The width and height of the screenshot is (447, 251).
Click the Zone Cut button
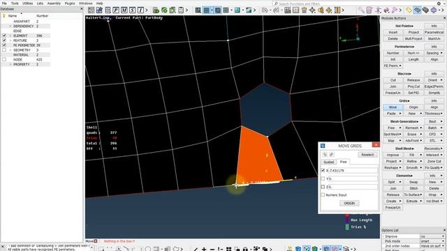[x=434, y=161]
